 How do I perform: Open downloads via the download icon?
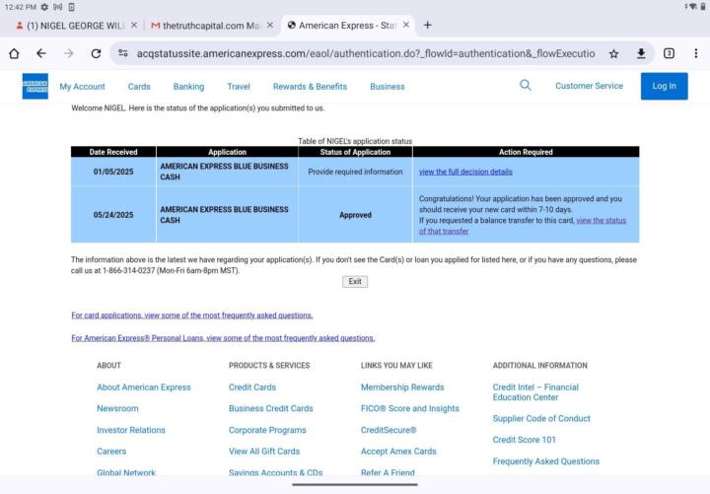click(641, 53)
